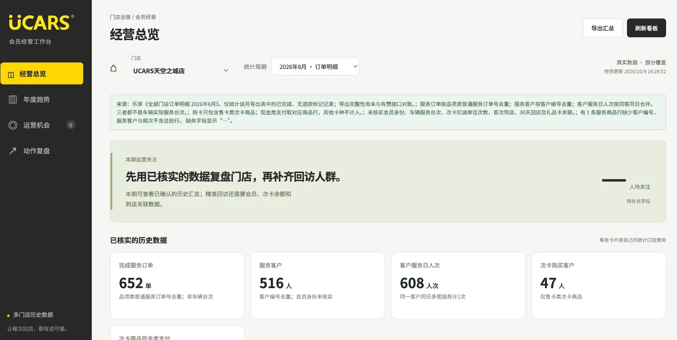Select the 客户服务日人次 608 card
This screenshot has height=340, width=677.
pos(458,285)
